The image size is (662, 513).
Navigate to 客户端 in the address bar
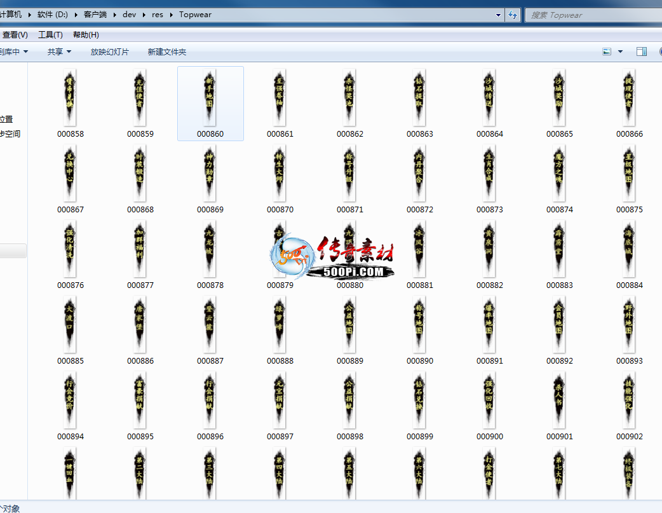point(95,15)
